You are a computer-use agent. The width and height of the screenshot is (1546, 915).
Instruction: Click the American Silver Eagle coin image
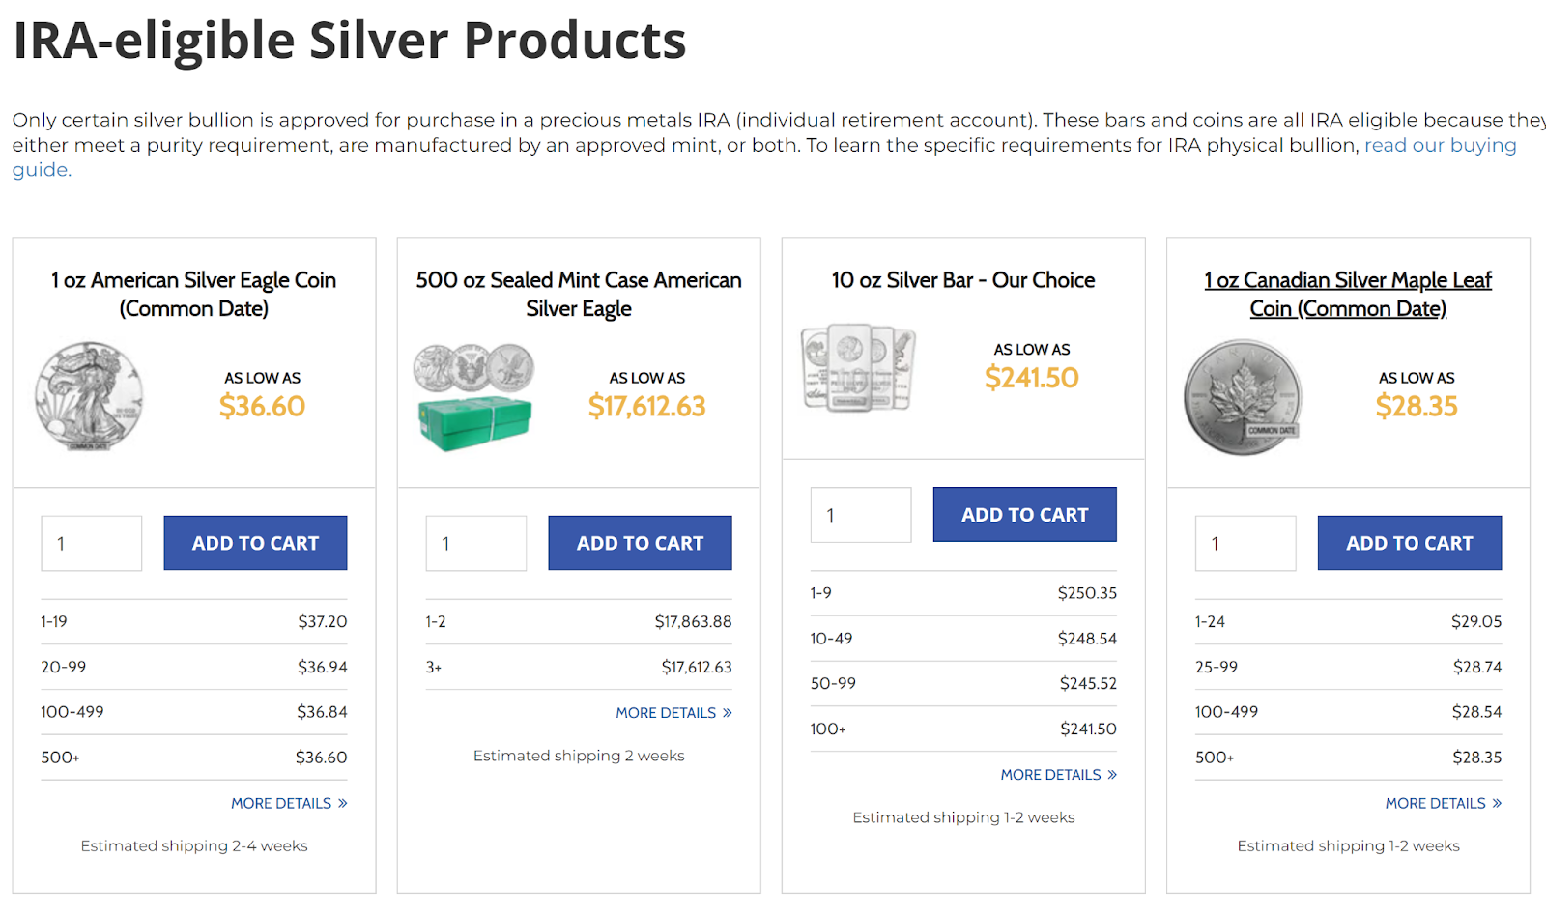89,396
